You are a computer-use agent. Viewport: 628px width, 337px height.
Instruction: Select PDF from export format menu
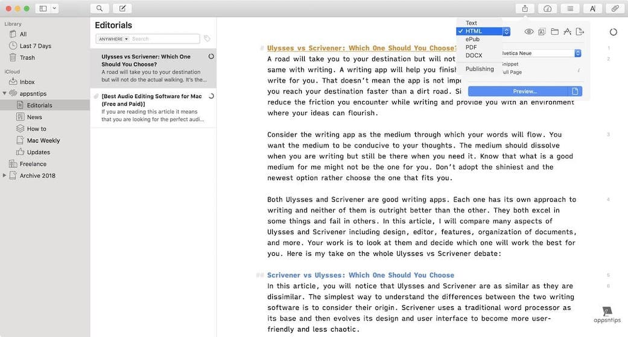(x=472, y=47)
